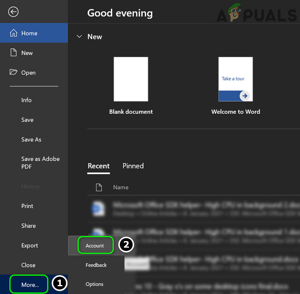
Task: Choose Close from the sidebar
Action: pyautogui.click(x=34, y=265)
